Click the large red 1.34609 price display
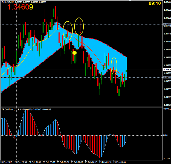Viewport: 171px width, 164px height. [x=20, y=7]
